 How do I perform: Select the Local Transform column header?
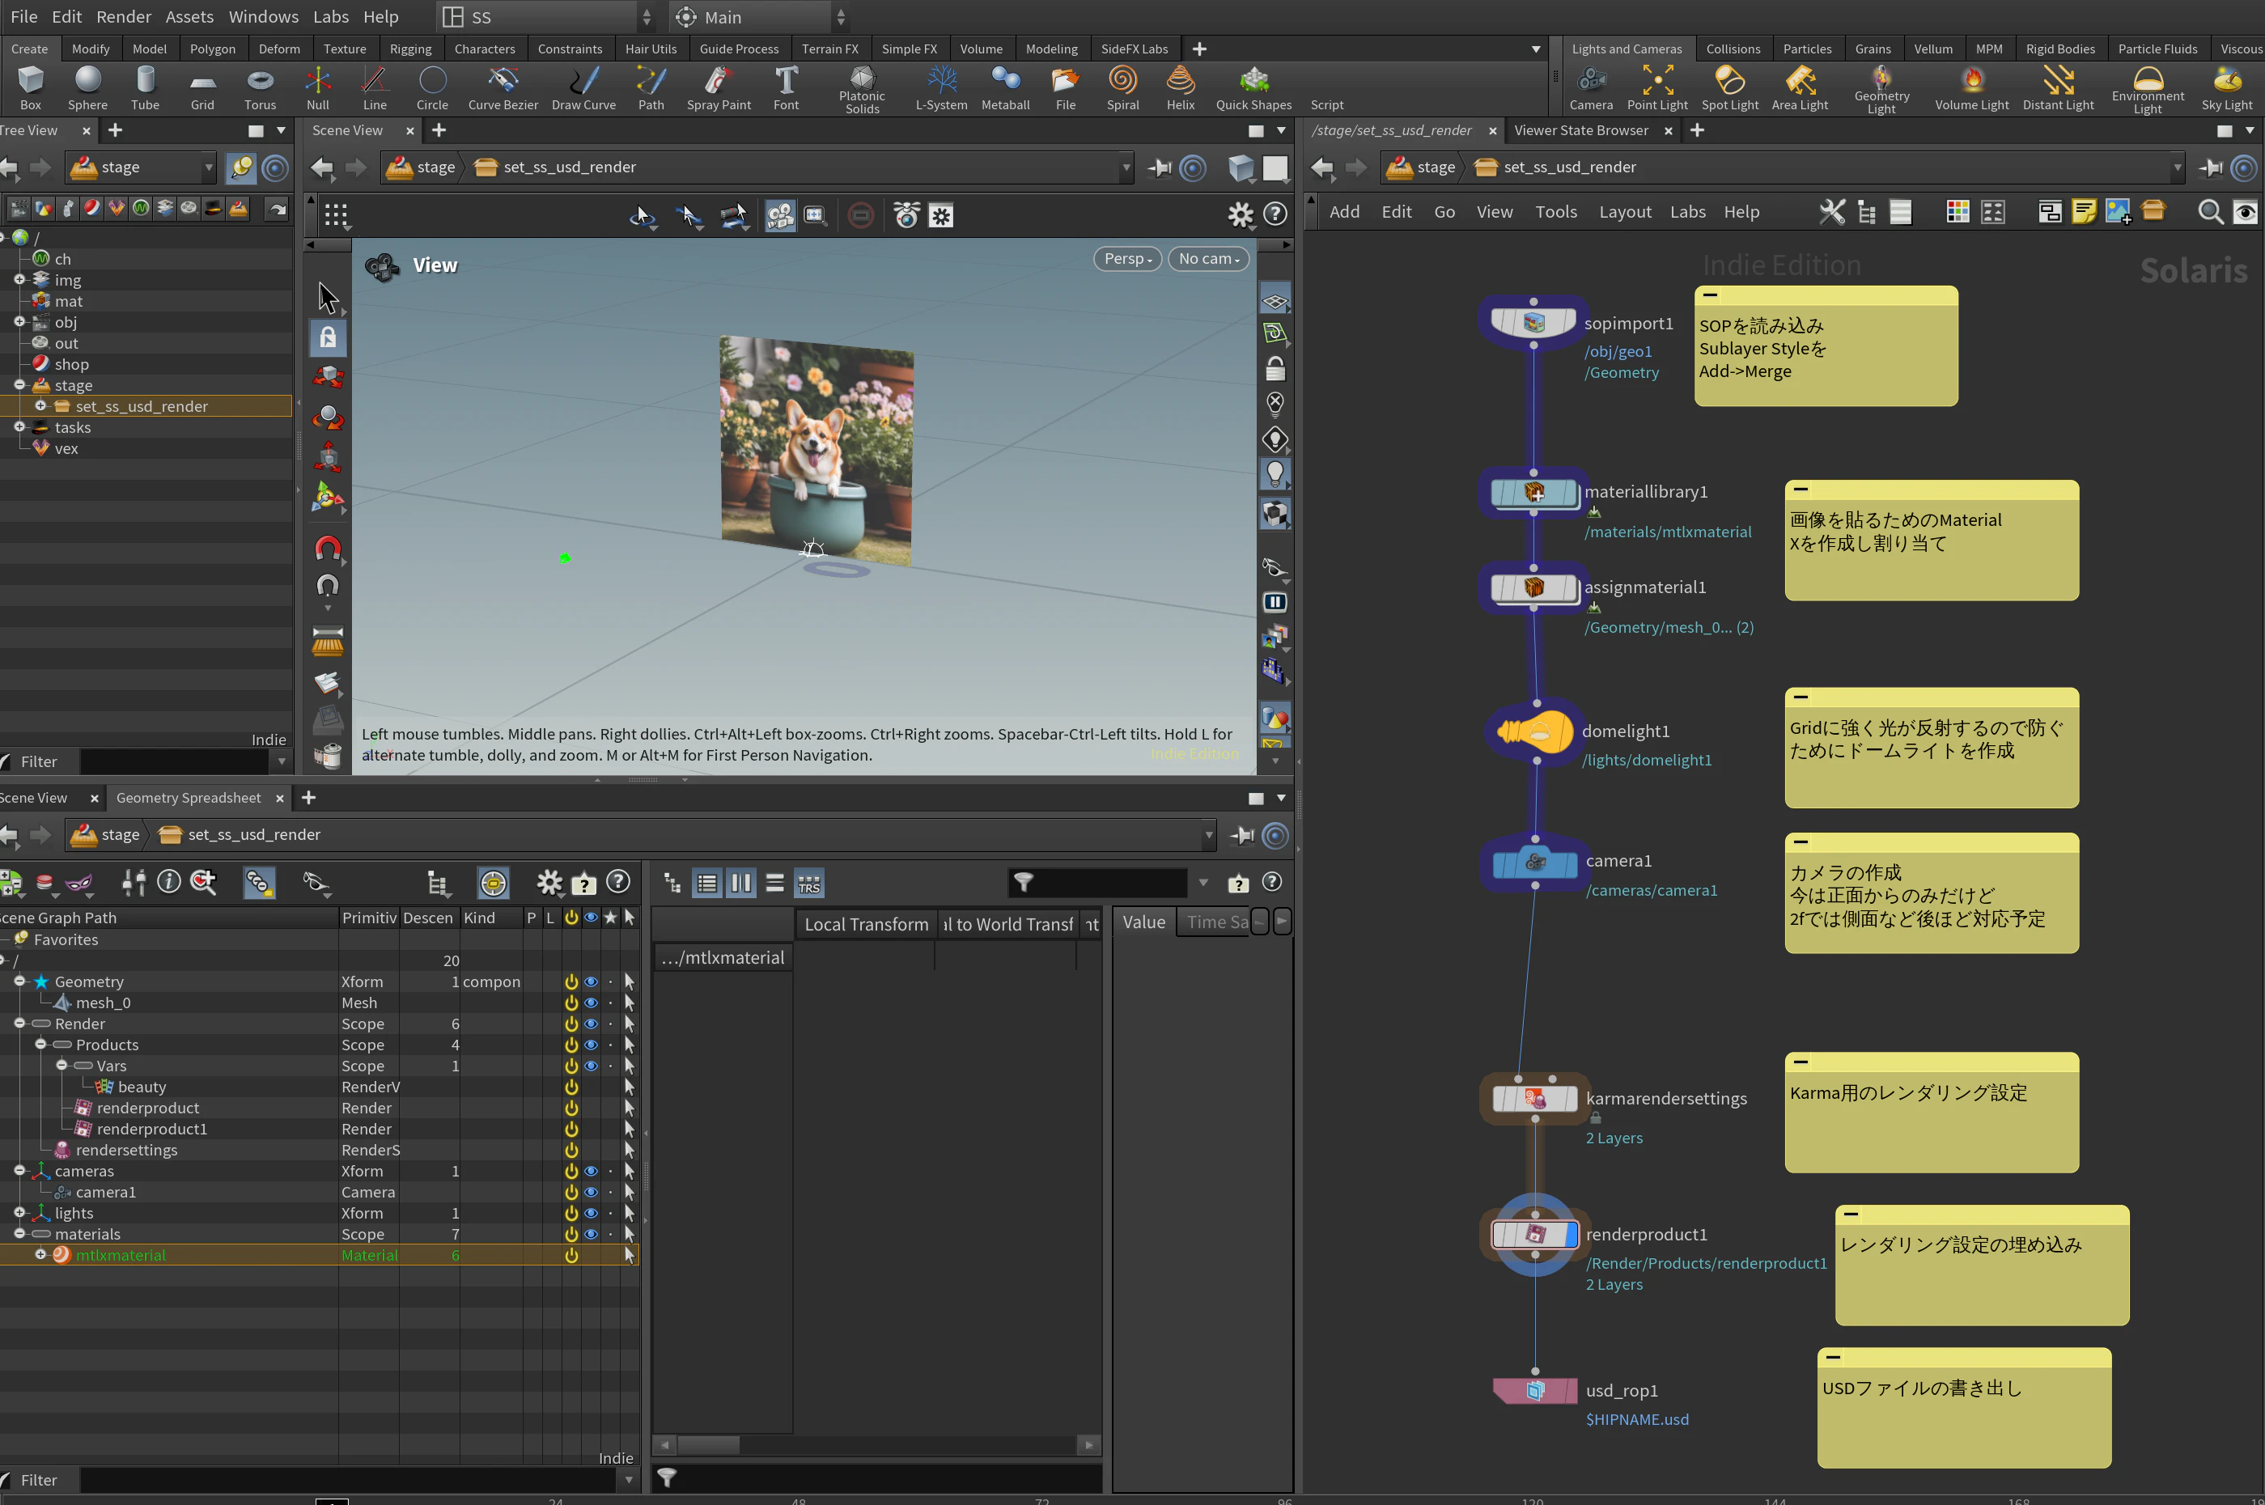click(x=866, y=924)
